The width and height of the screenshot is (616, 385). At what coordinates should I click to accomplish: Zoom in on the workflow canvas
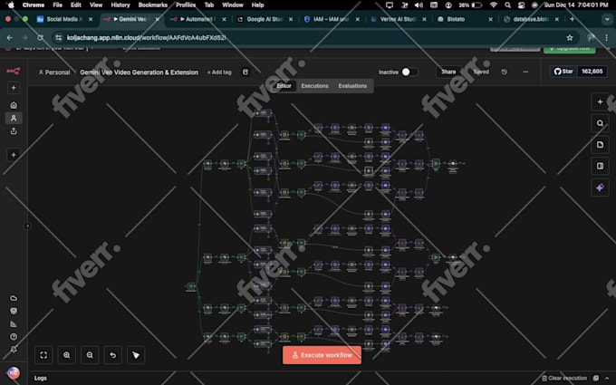tap(67, 355)
